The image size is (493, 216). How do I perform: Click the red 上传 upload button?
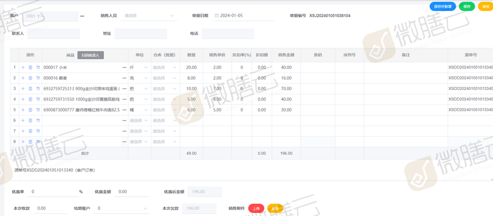(x=256, y=208)
